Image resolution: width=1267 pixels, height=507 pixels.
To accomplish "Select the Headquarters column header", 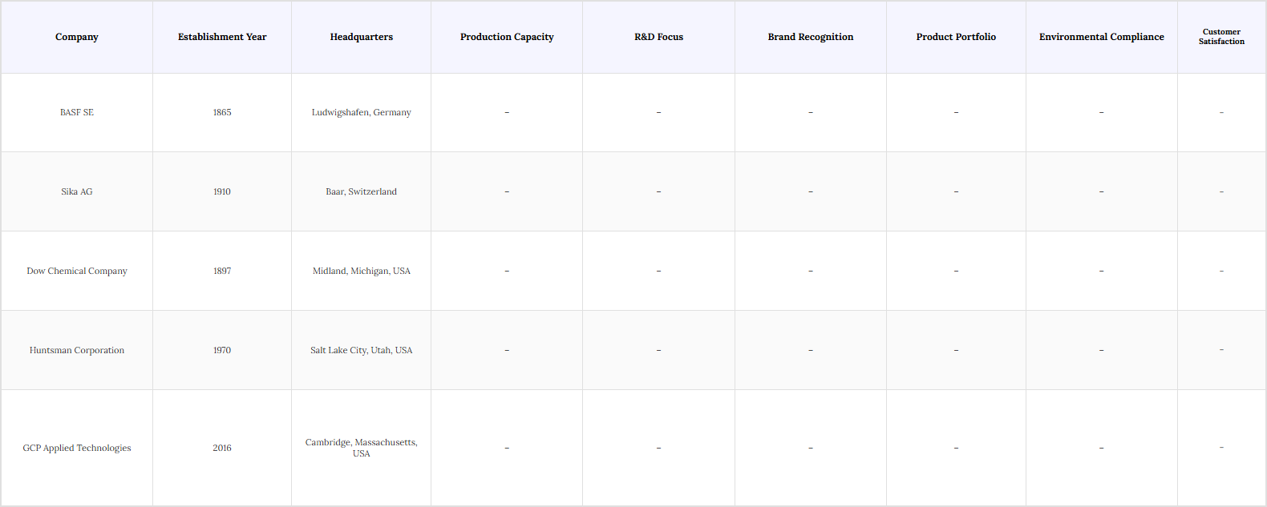I will [362, 37].
